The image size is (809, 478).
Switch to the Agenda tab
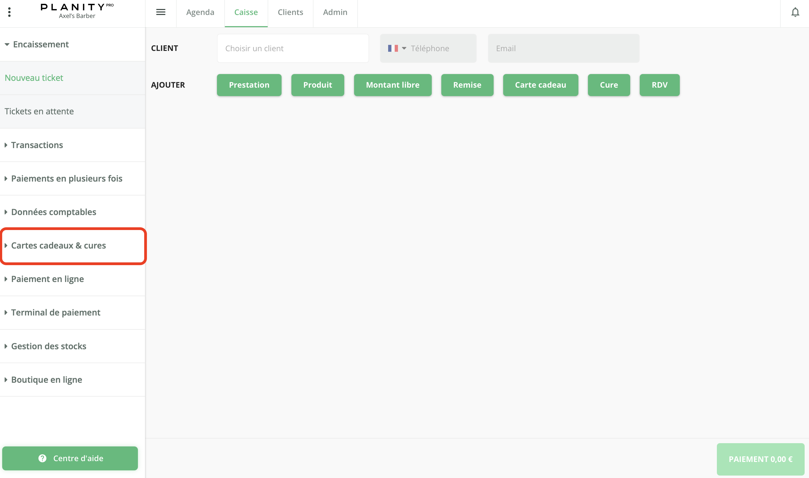tap(200, 12)
